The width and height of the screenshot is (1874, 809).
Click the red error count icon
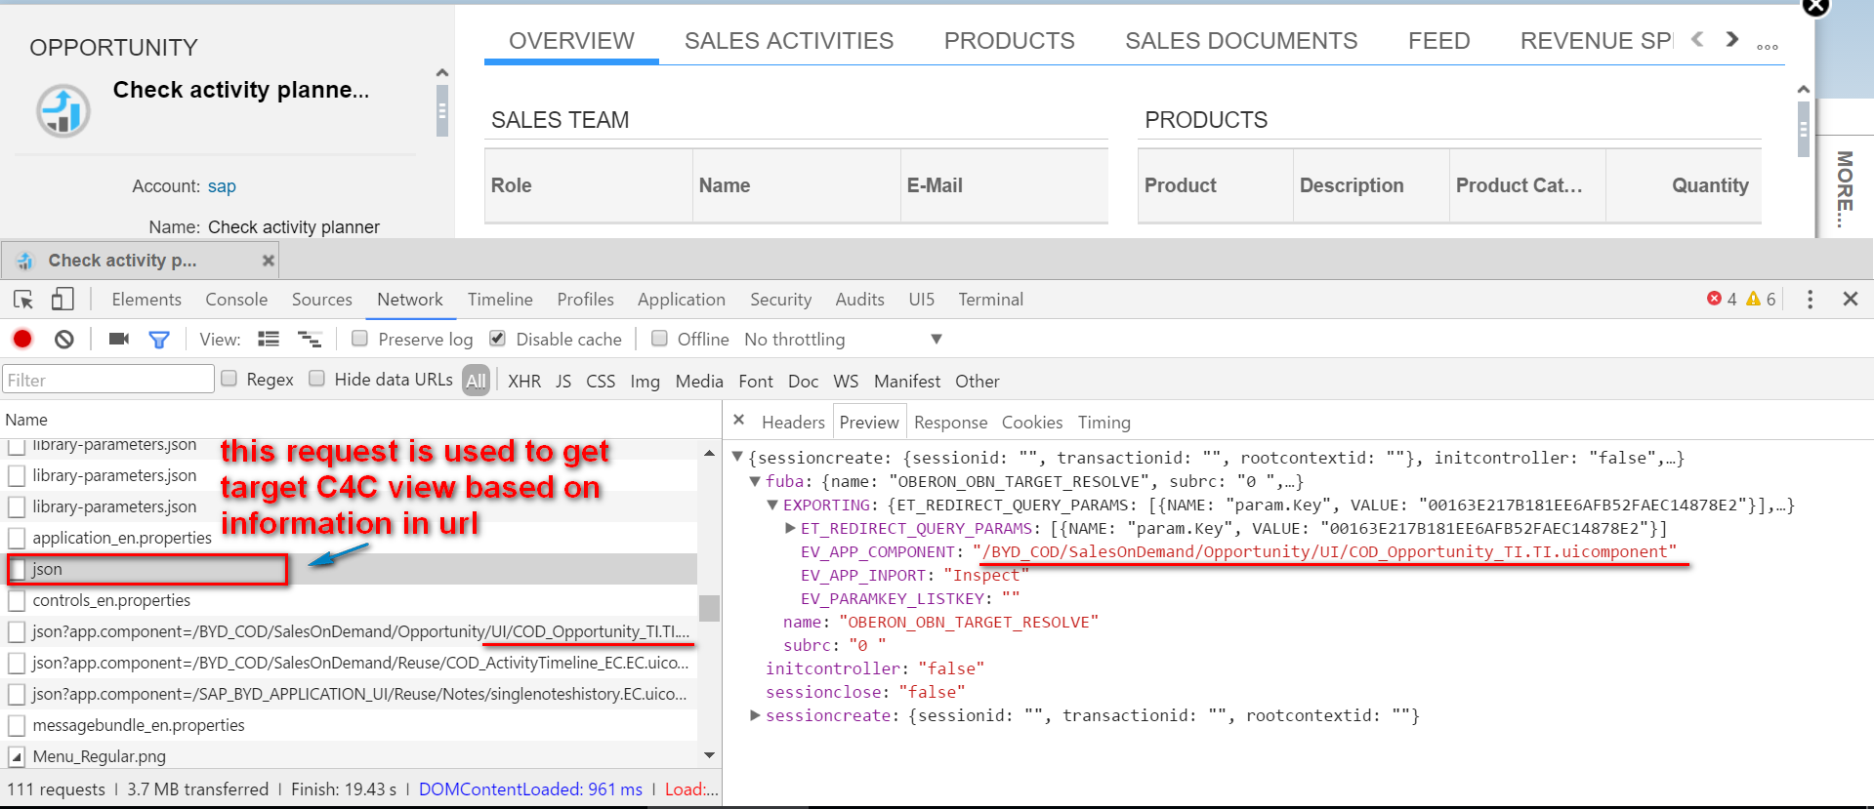(1714, 299)
